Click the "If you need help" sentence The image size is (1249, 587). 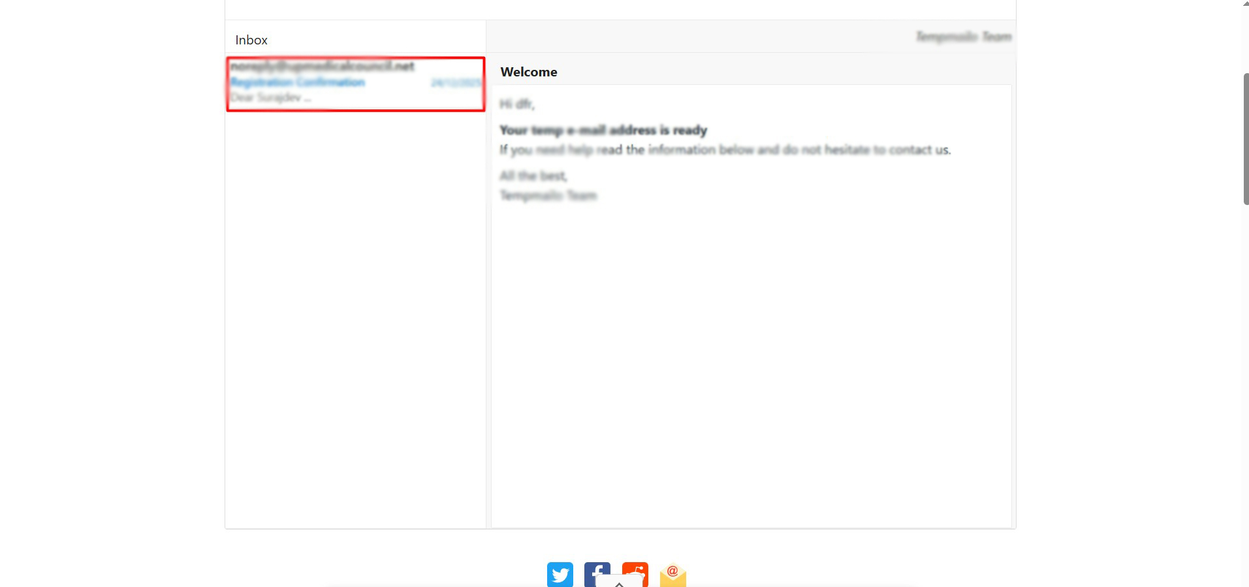pos(725,150)
